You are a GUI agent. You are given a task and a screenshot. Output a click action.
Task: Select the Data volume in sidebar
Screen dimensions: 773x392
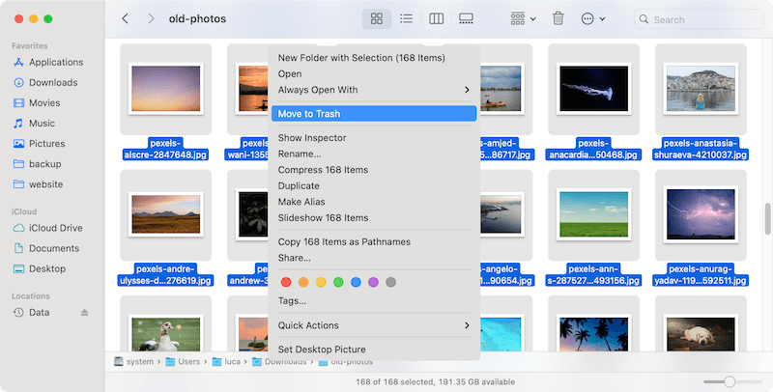(x=32, y=312)
